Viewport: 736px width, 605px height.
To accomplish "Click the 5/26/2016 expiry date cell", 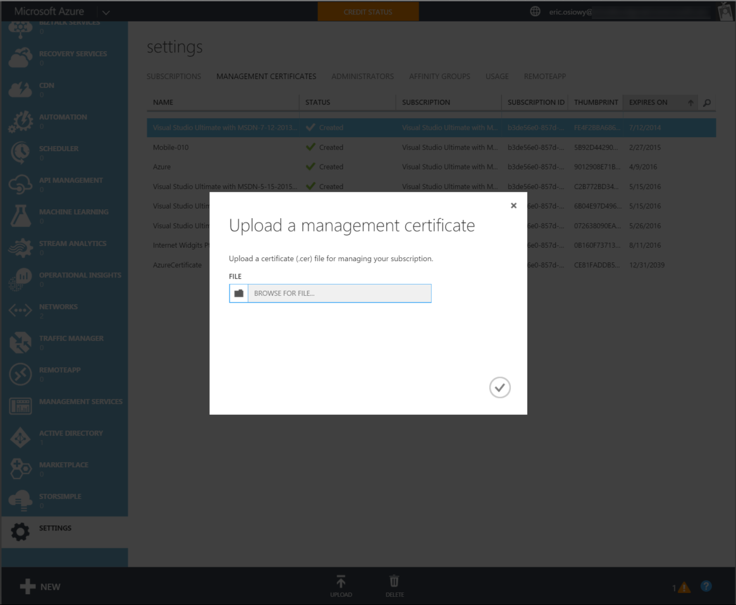I will pyautogui.click(x=645, y=226).
